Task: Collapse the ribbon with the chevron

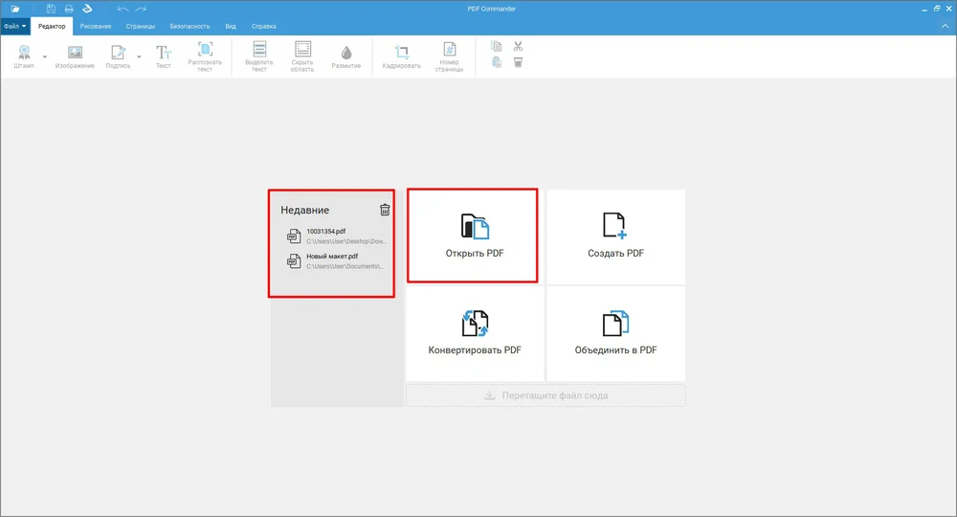Action: point(946,26)
